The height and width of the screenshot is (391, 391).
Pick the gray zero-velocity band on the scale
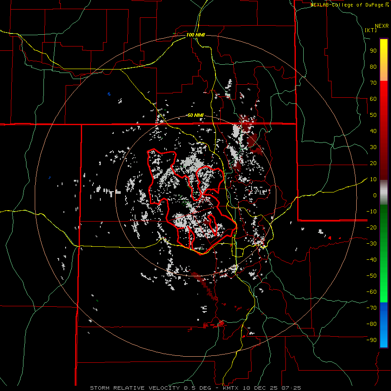click(384, 192)
